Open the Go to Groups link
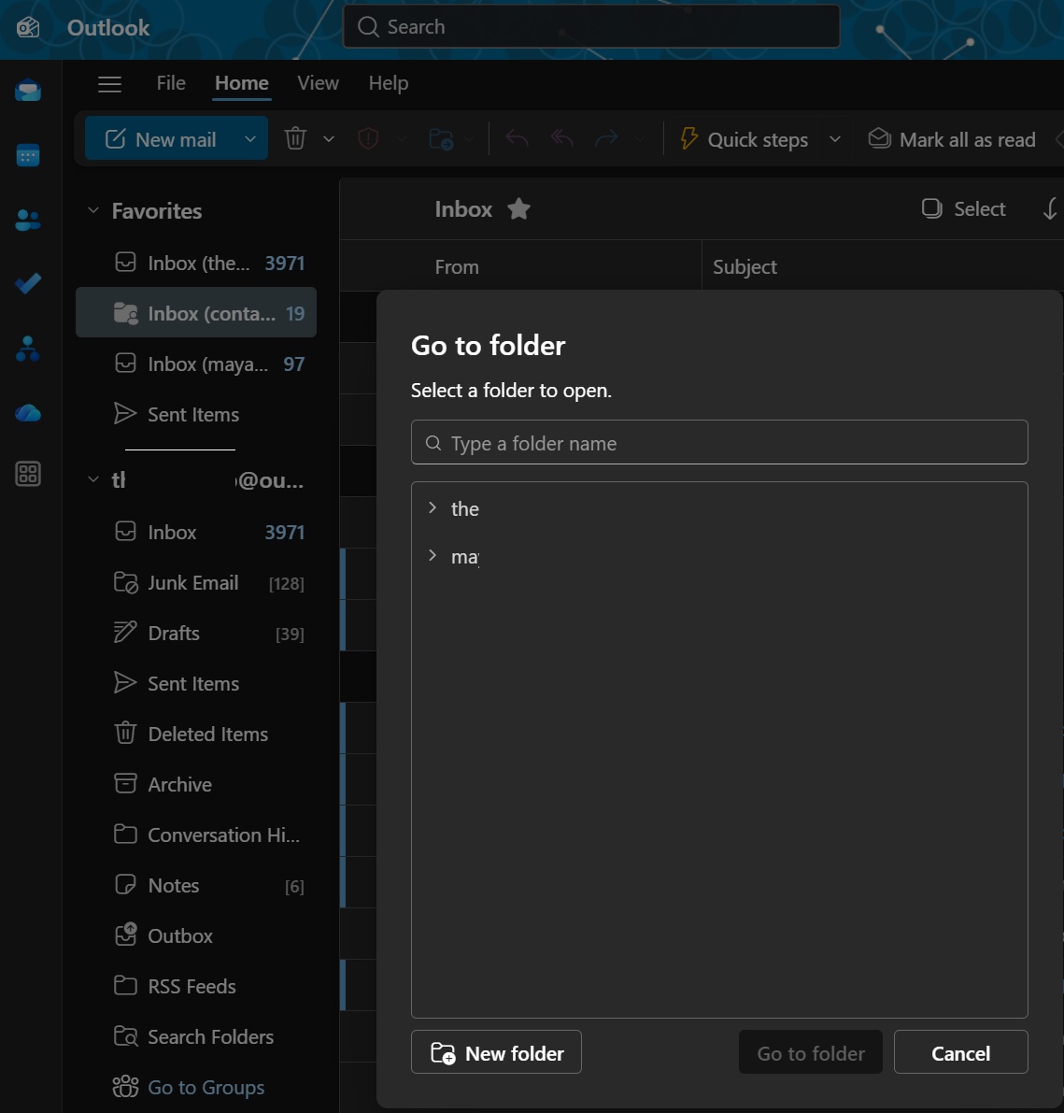 [x=206, y=1088]
